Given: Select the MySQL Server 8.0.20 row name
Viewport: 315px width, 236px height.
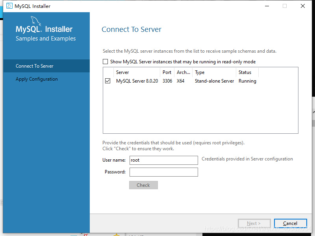Looking at the screenshot, I should (x=137, y=81).
